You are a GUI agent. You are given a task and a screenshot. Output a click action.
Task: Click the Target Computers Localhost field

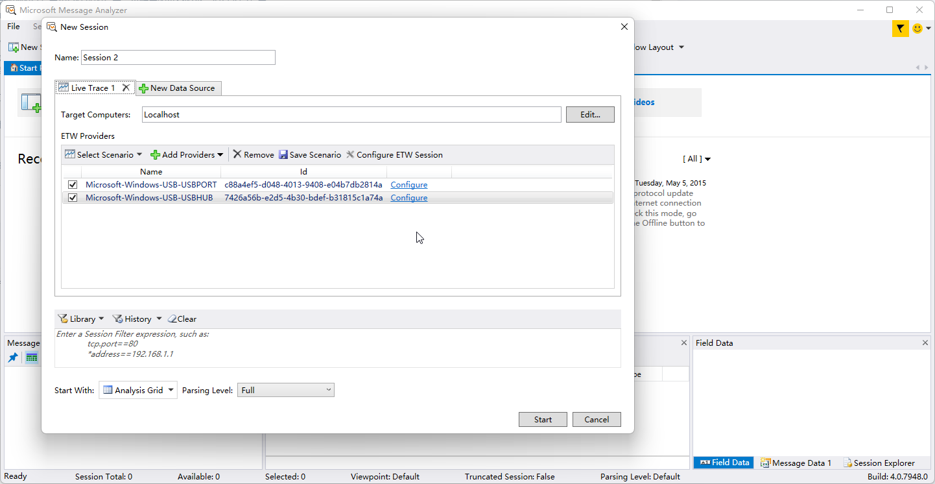coord(351,114)
